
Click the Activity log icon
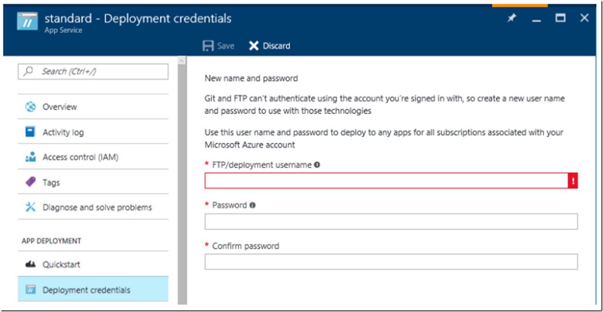(31, 132)
